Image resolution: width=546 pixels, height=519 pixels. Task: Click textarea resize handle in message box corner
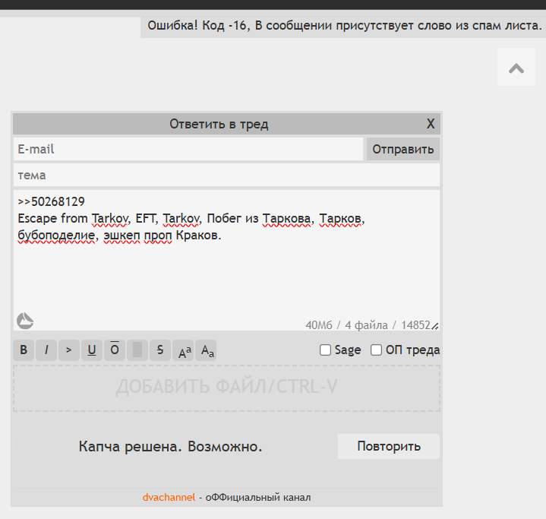pos(435,326)
